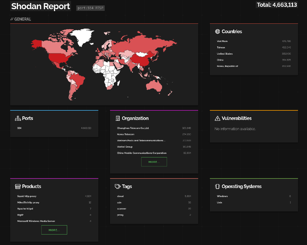Click the building icon beside Organization
The image size is (307, 245).
click(x=118, y=118)
